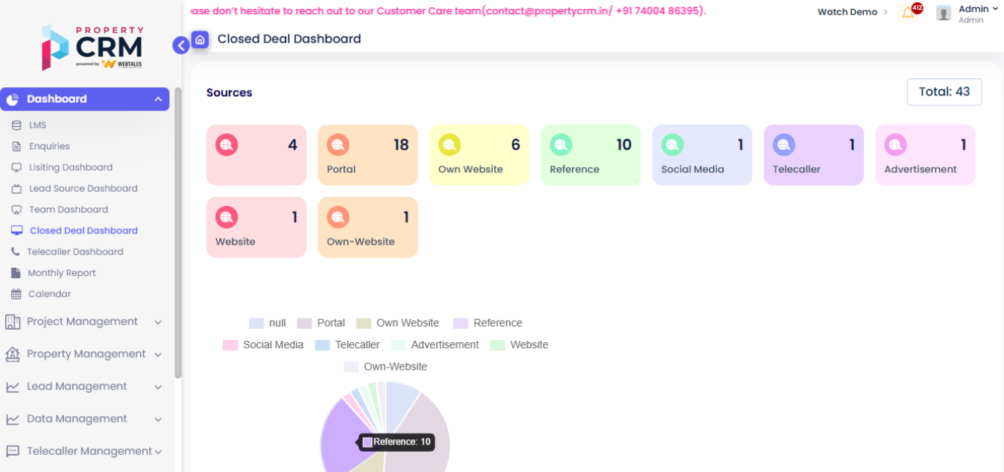Click the Admin user avatar icon
1004x472 pixels.
(x=944, y=13)
